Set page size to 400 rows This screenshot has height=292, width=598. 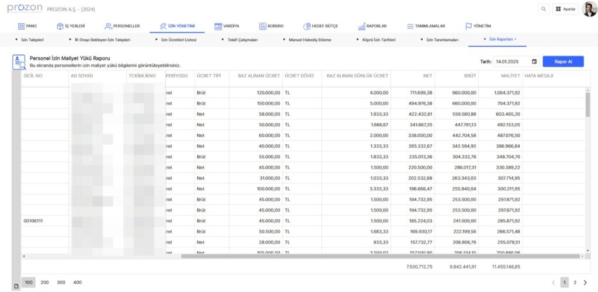click(x=77, y=283)
